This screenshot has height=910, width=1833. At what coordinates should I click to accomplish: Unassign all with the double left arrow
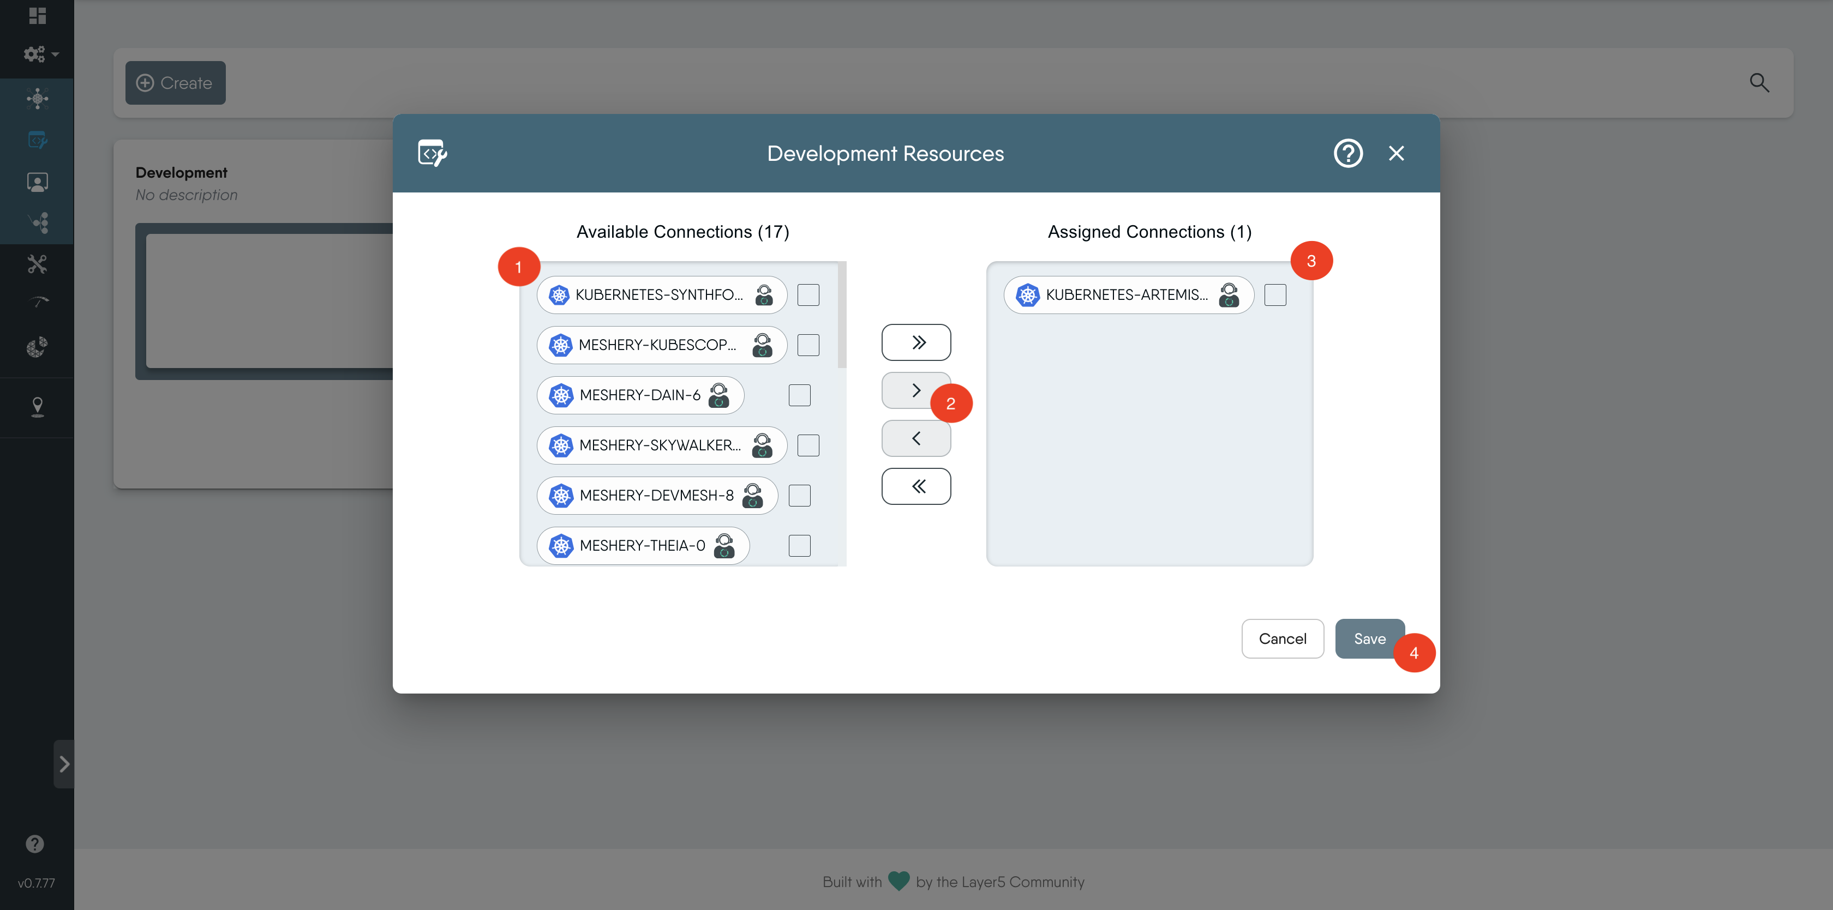pyautogui.click(x=916, y=486)
